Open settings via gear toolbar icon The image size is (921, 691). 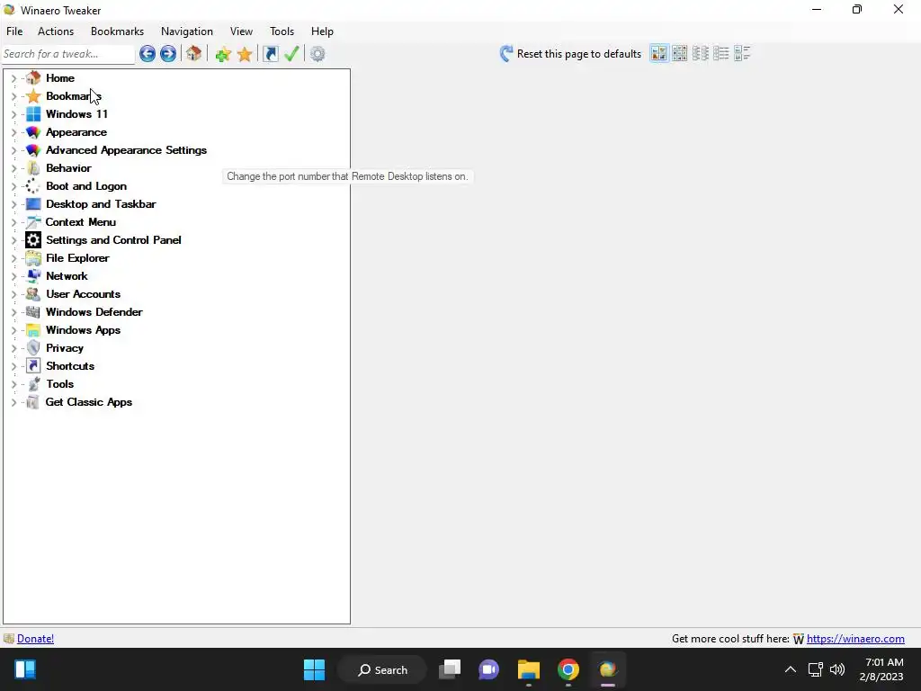(x=317, y=54)
